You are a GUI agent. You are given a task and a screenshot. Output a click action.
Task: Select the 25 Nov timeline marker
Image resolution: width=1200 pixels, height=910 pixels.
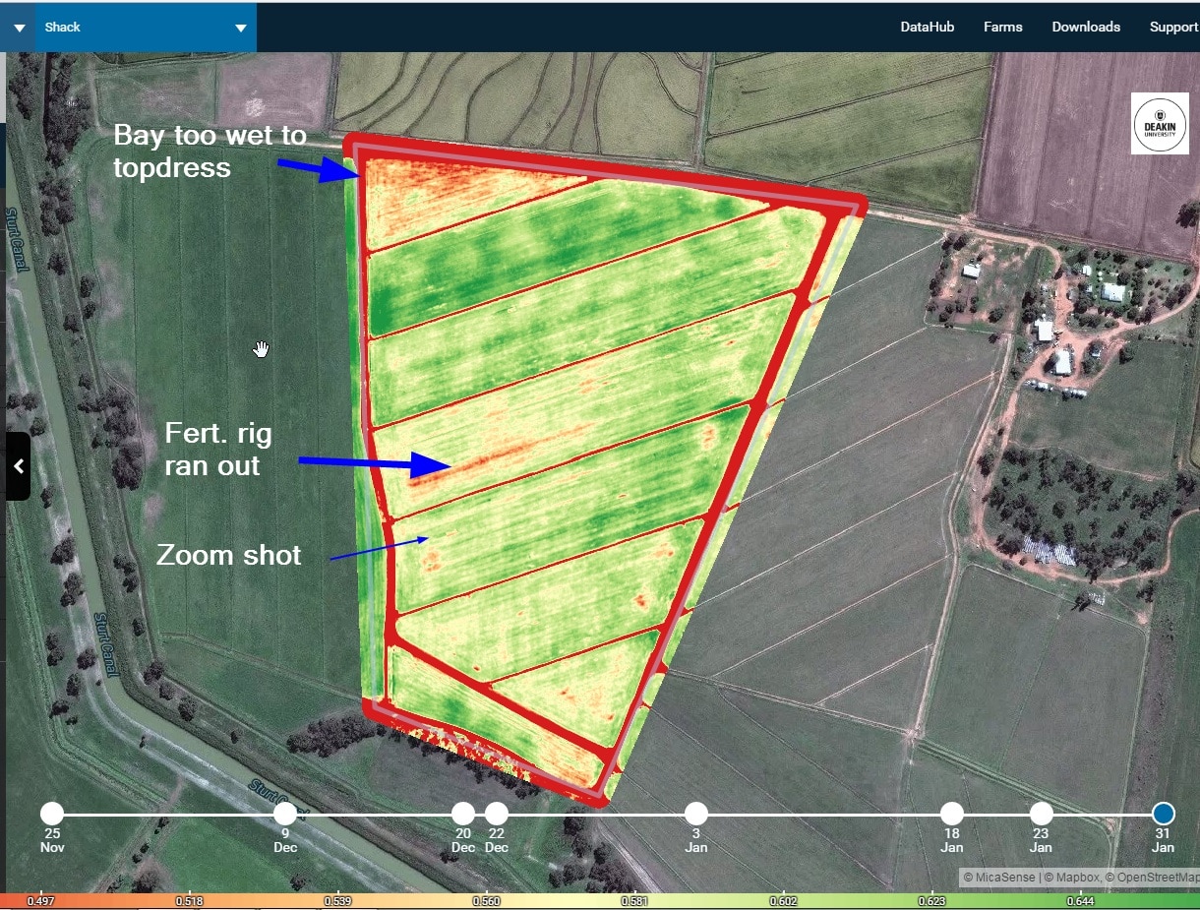(x=52, y=814)
